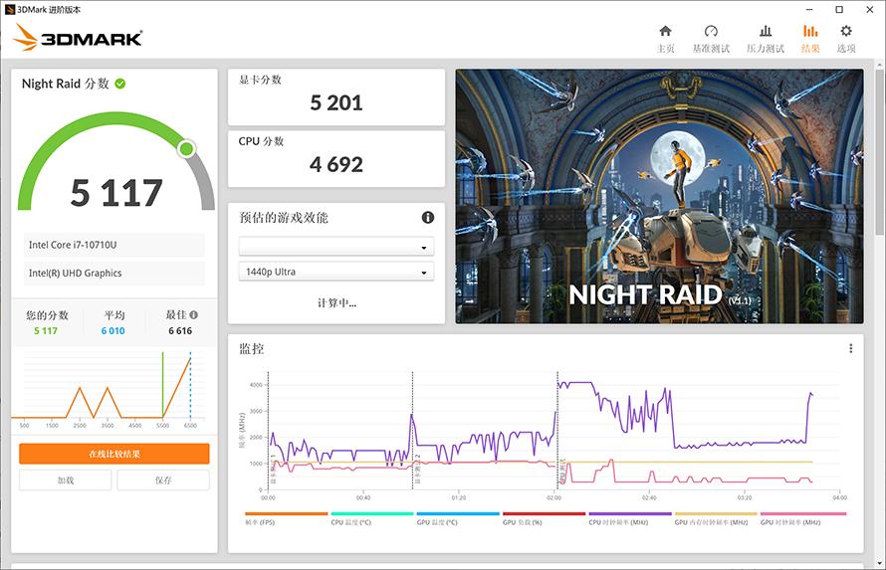886x570 pixels.
Task: Click the green verified checkmark icon
Action: click(120, 84)
